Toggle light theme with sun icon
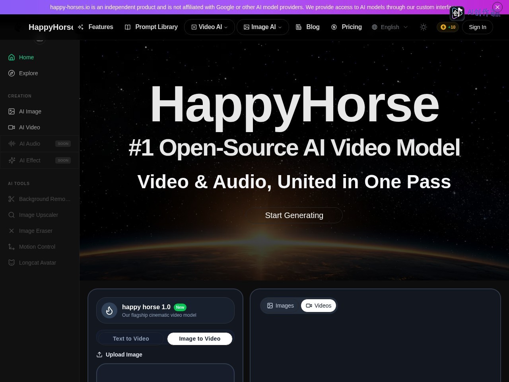This screenshot has width=509, height=382. [424, 27]
